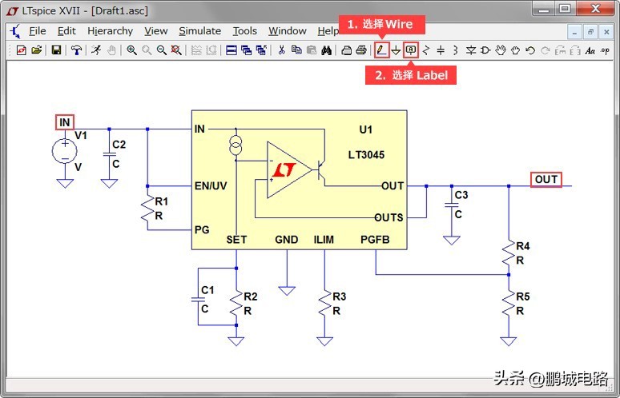Open the View menu

(x=155, y=30)
